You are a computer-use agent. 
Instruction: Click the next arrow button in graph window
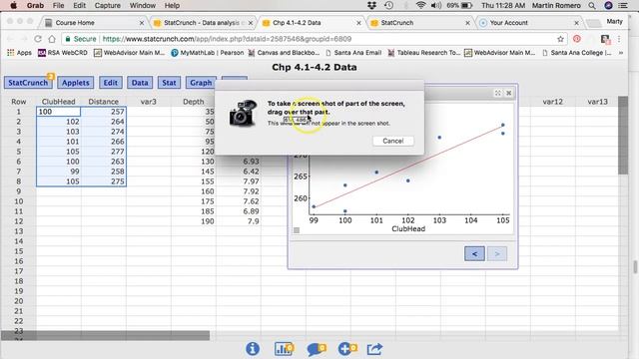[497, 254]
